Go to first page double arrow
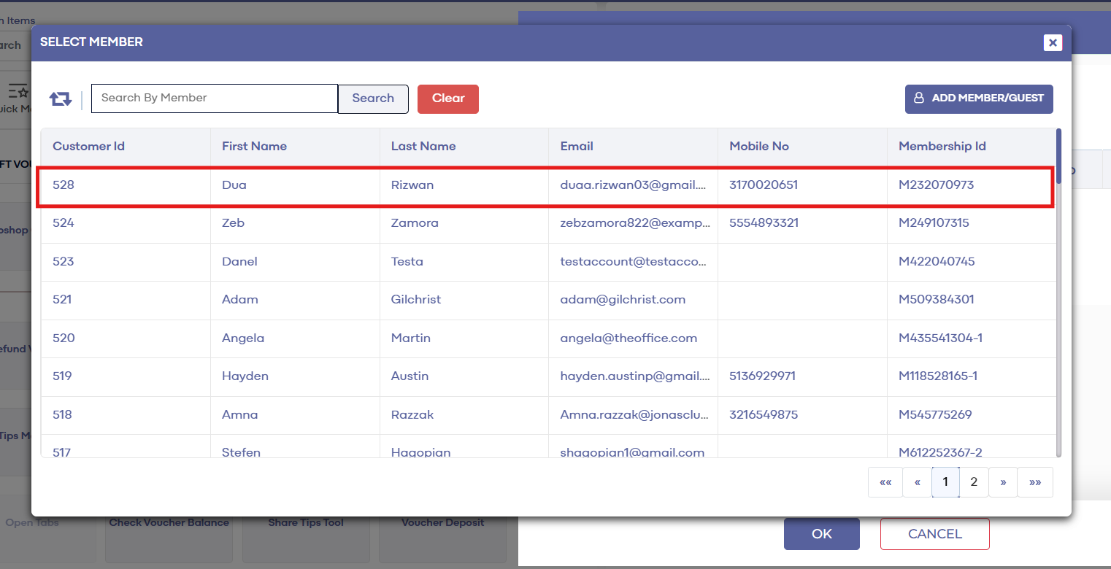 tap(885, 482)
